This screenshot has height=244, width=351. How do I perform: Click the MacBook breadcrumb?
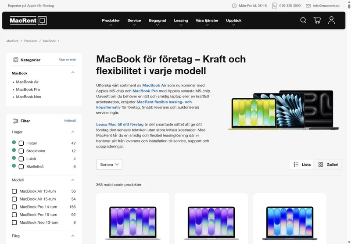pos(49,41)
